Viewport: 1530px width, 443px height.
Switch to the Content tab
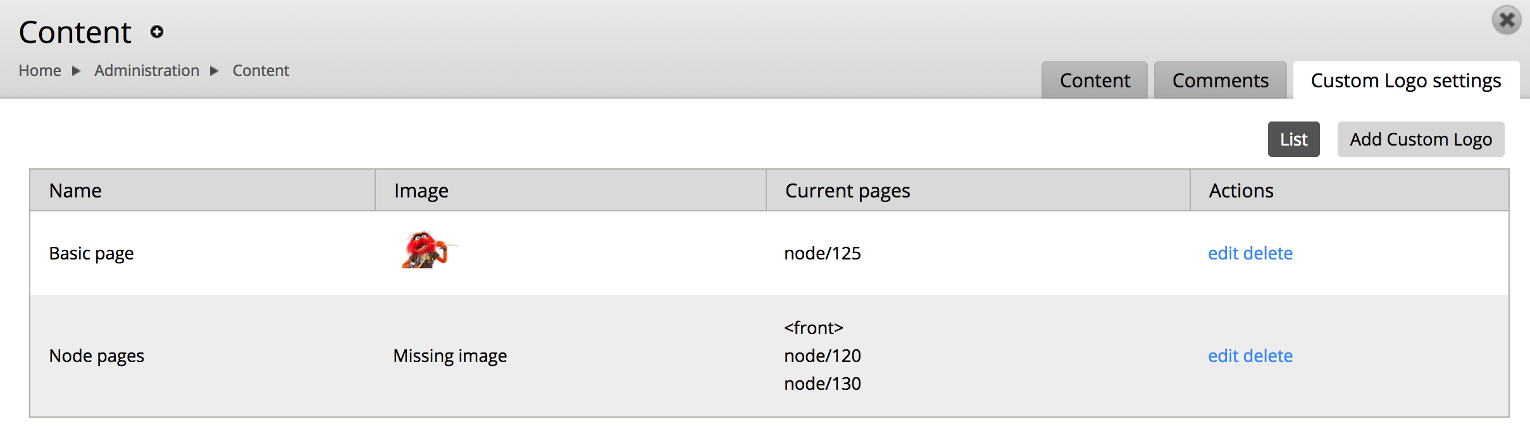coord(1095,80)
